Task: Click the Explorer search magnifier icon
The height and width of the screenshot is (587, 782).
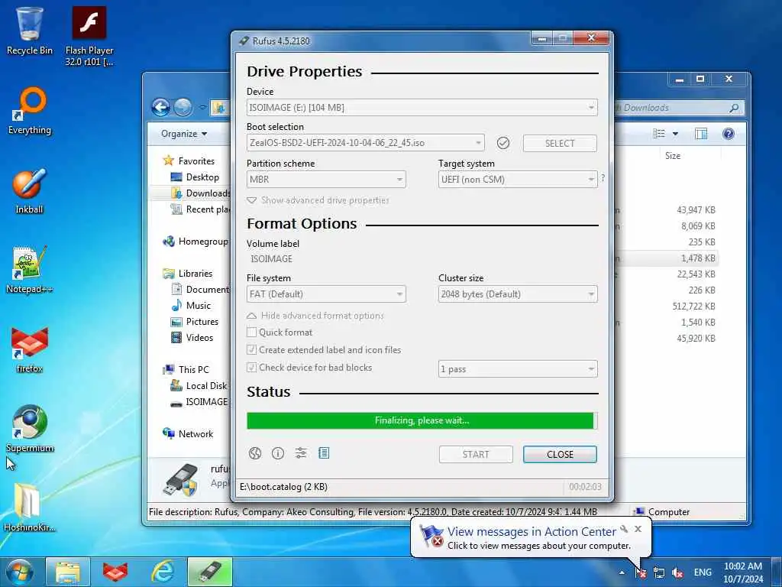Action: 734,108
